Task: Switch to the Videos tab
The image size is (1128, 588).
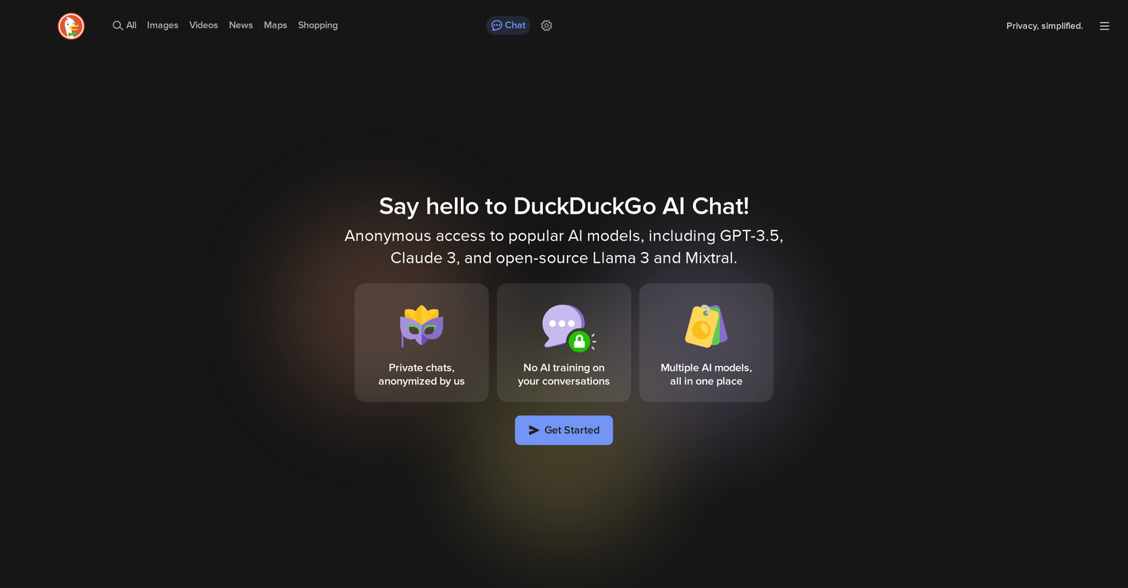Action: (203, 24)
